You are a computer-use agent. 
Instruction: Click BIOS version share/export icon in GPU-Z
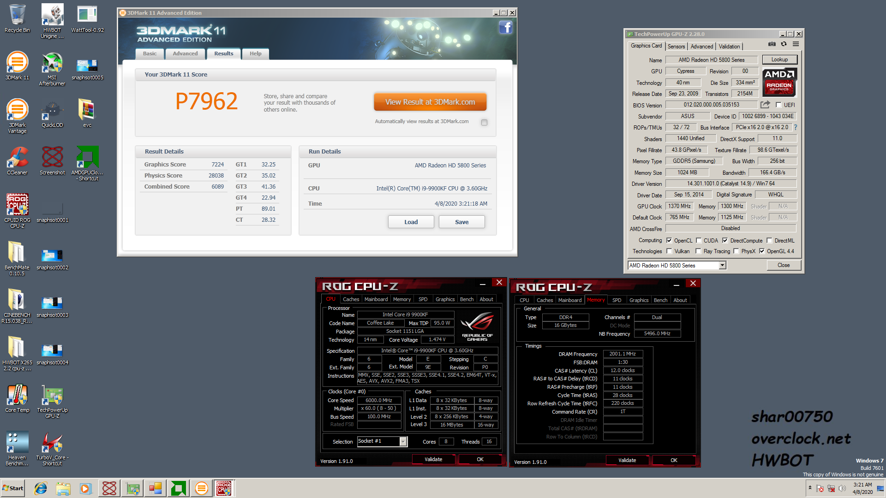(x=766, y=105)
